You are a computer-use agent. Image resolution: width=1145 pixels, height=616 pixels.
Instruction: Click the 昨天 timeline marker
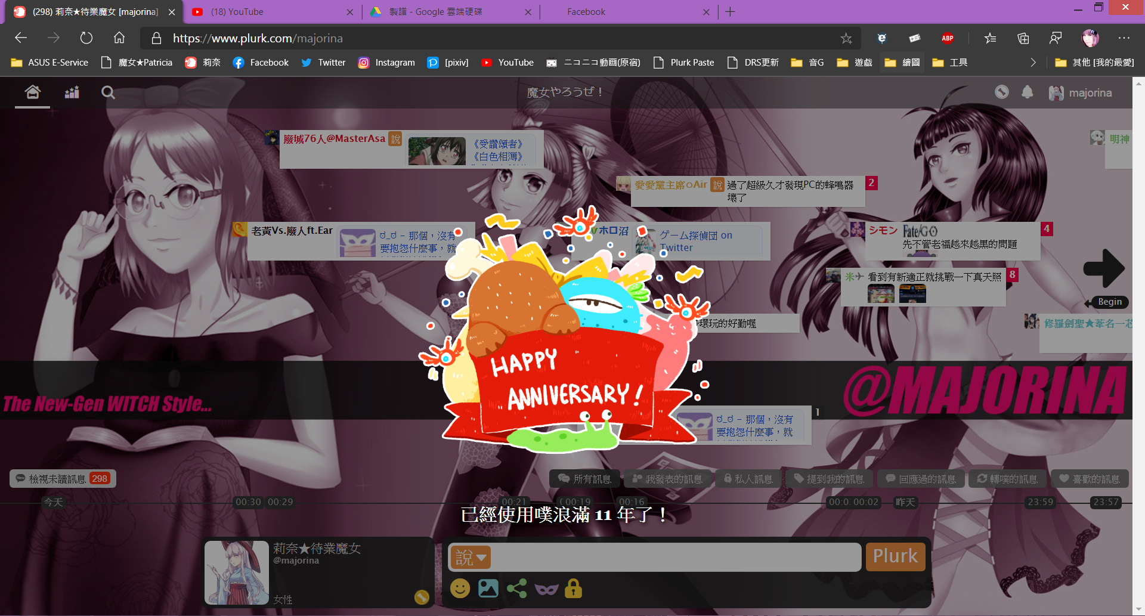tap(905, 502)
